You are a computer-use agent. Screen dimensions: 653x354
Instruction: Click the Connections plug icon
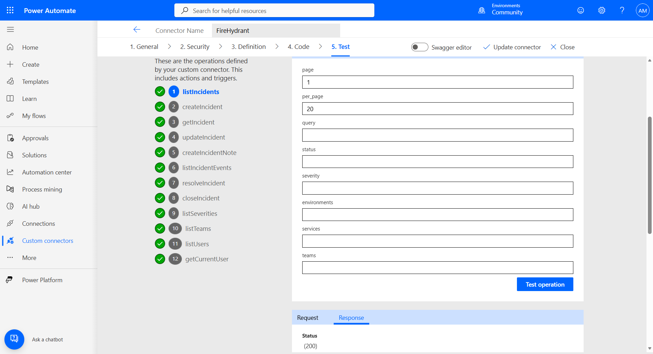click(x=10, y=223)
